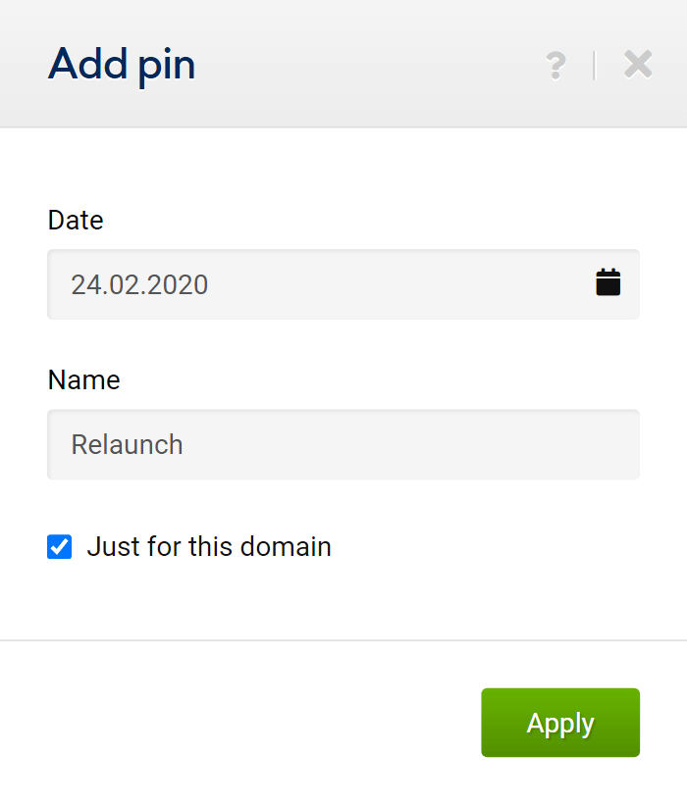
Task: Toggle the blue checkmark box
Action: (x=60, y=546)
